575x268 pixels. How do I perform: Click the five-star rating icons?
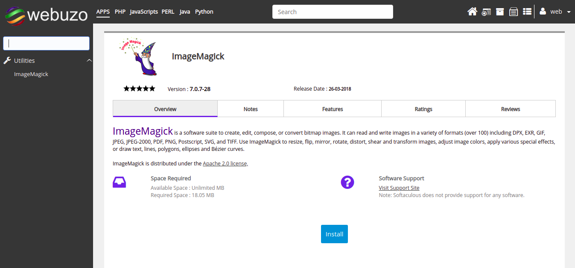(x=139, y=88)
